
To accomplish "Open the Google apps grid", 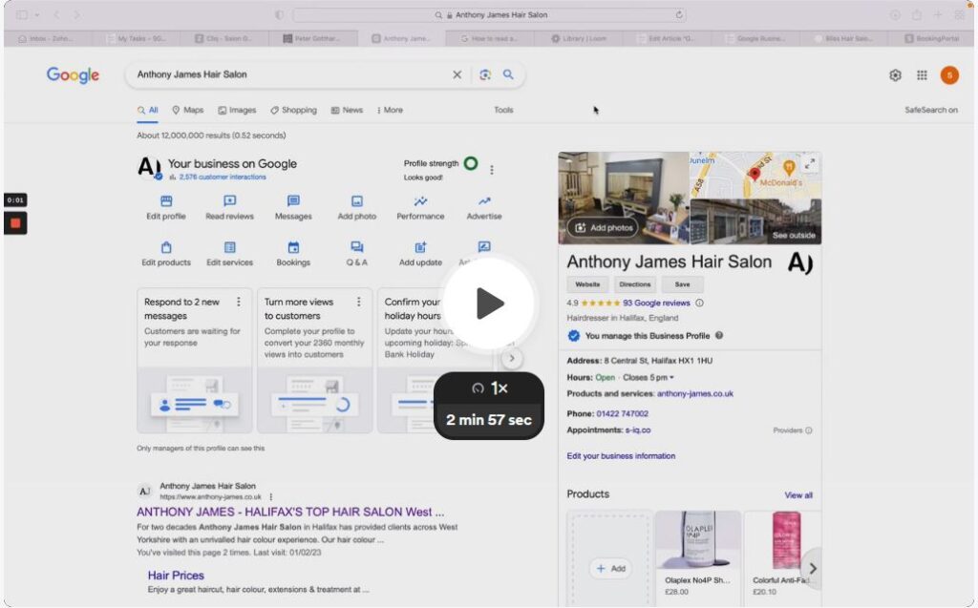I will click(922, 75).
